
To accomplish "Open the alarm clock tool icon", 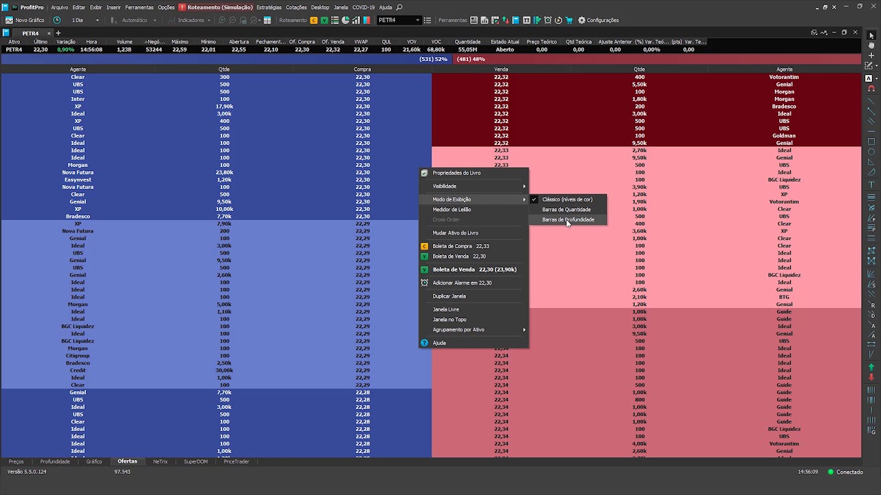I will [548, 20].
